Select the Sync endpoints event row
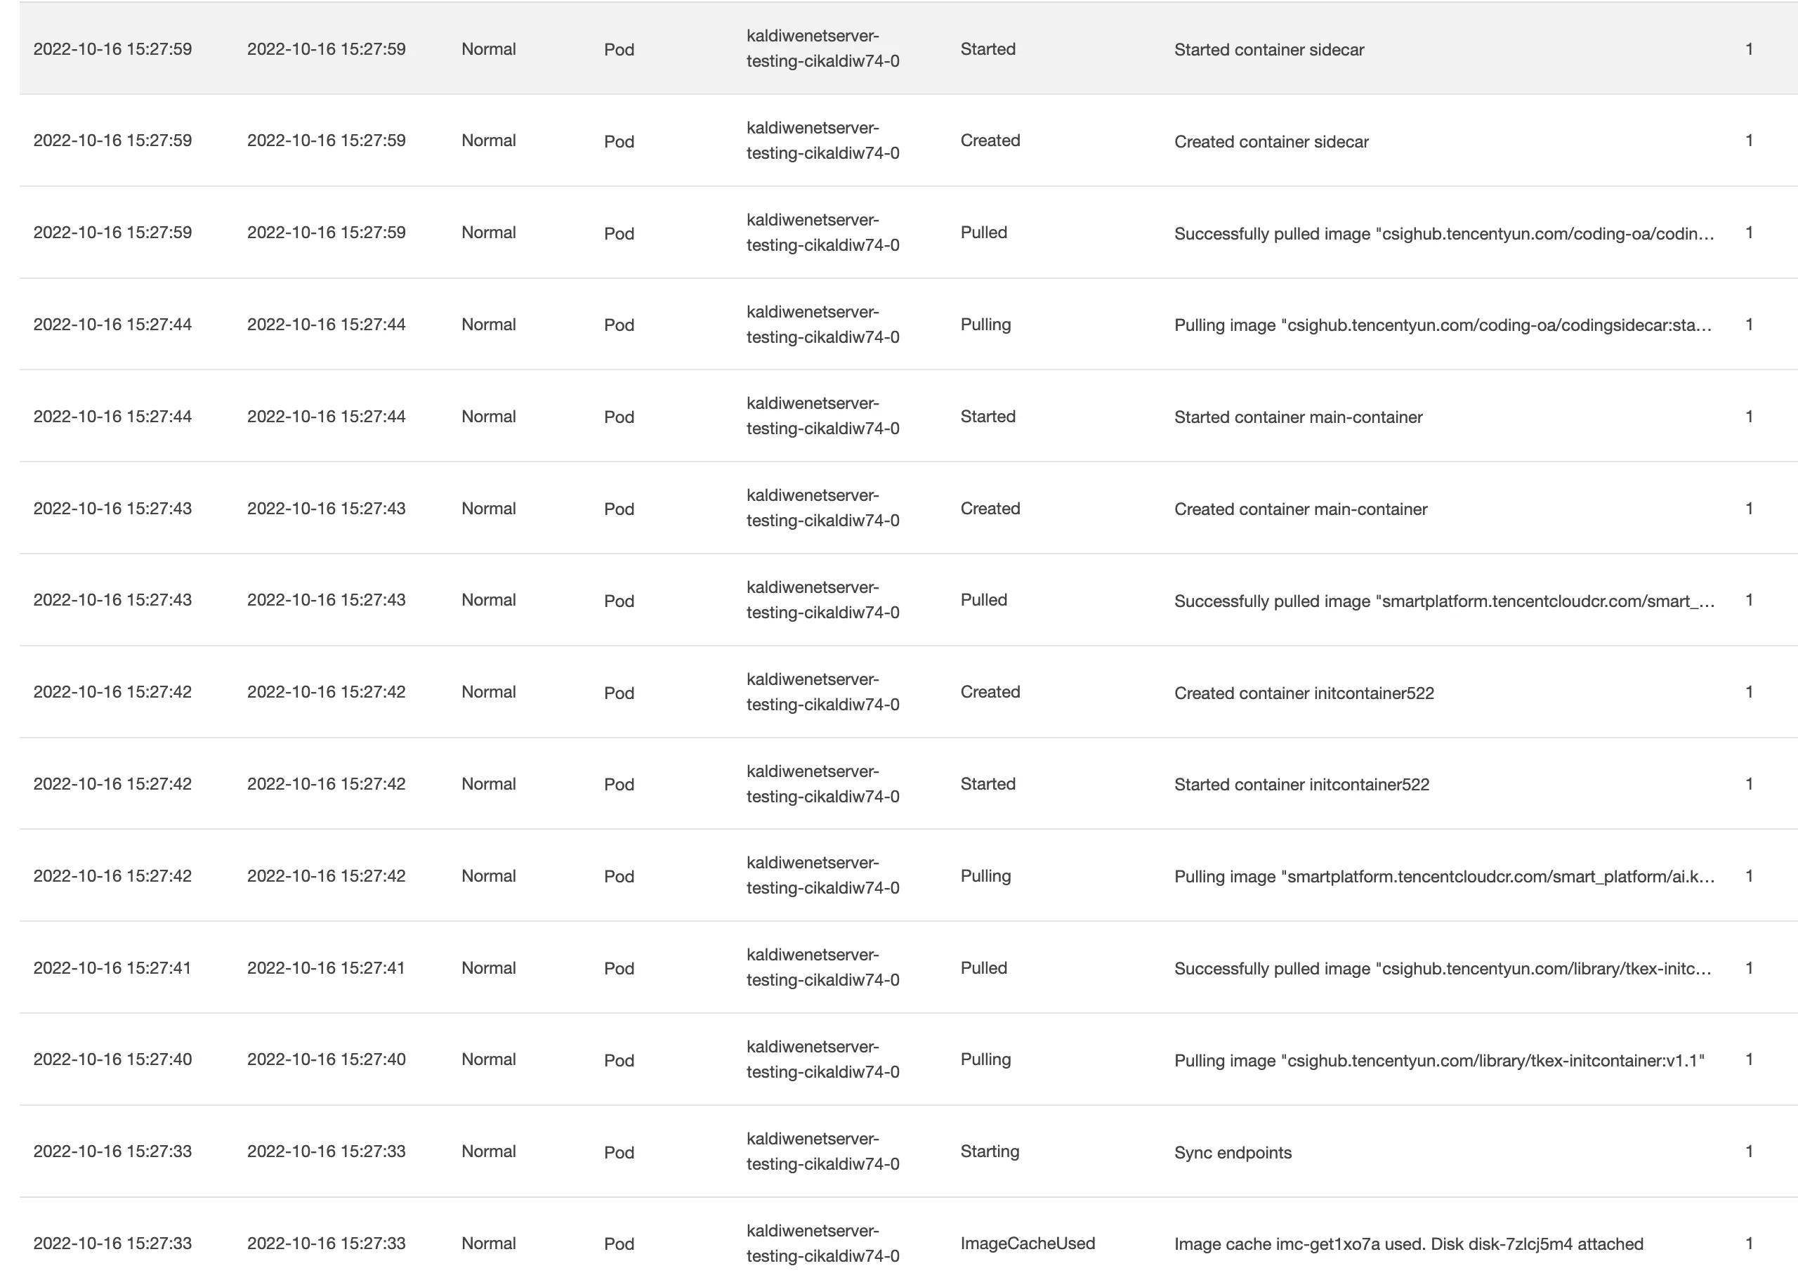The width and height of the screenshot is (1798, 1273). click(x=909, y=1151)
